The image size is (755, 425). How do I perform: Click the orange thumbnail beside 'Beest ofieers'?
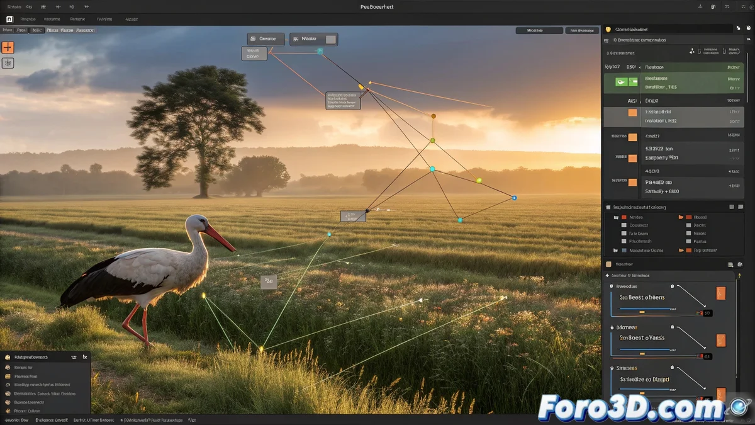(x=720, y=293)
